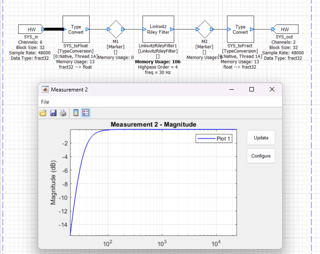Click the MATLAB icon in Measurement 2 title bar
This screenshot has height=254, width=320.
45,89
